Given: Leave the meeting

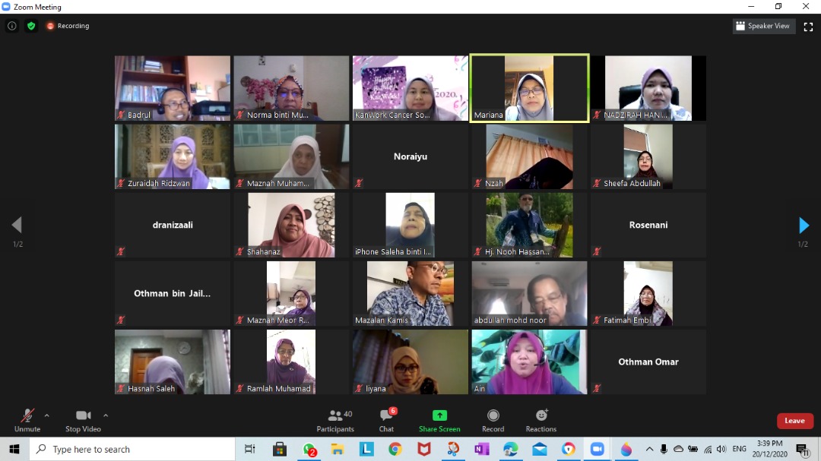Looking at the screenshot, I should [794, 421].
